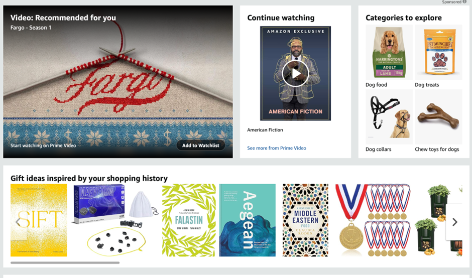Open See more from Prime Video link
Screen dimensions: 472x278
click(x=277, y=148)
